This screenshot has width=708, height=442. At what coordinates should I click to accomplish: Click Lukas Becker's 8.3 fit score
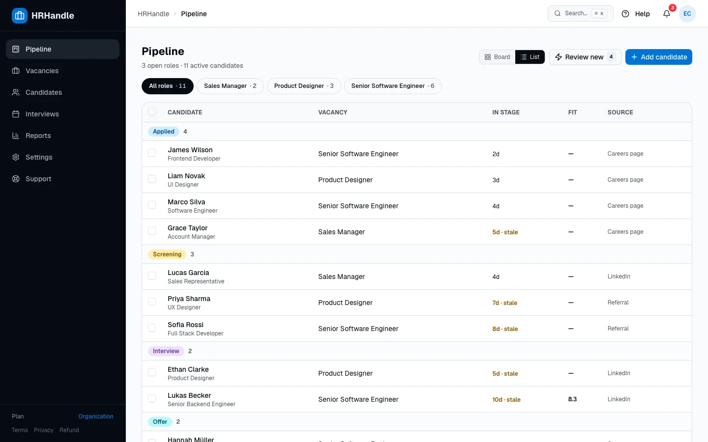tap(572, 399)
